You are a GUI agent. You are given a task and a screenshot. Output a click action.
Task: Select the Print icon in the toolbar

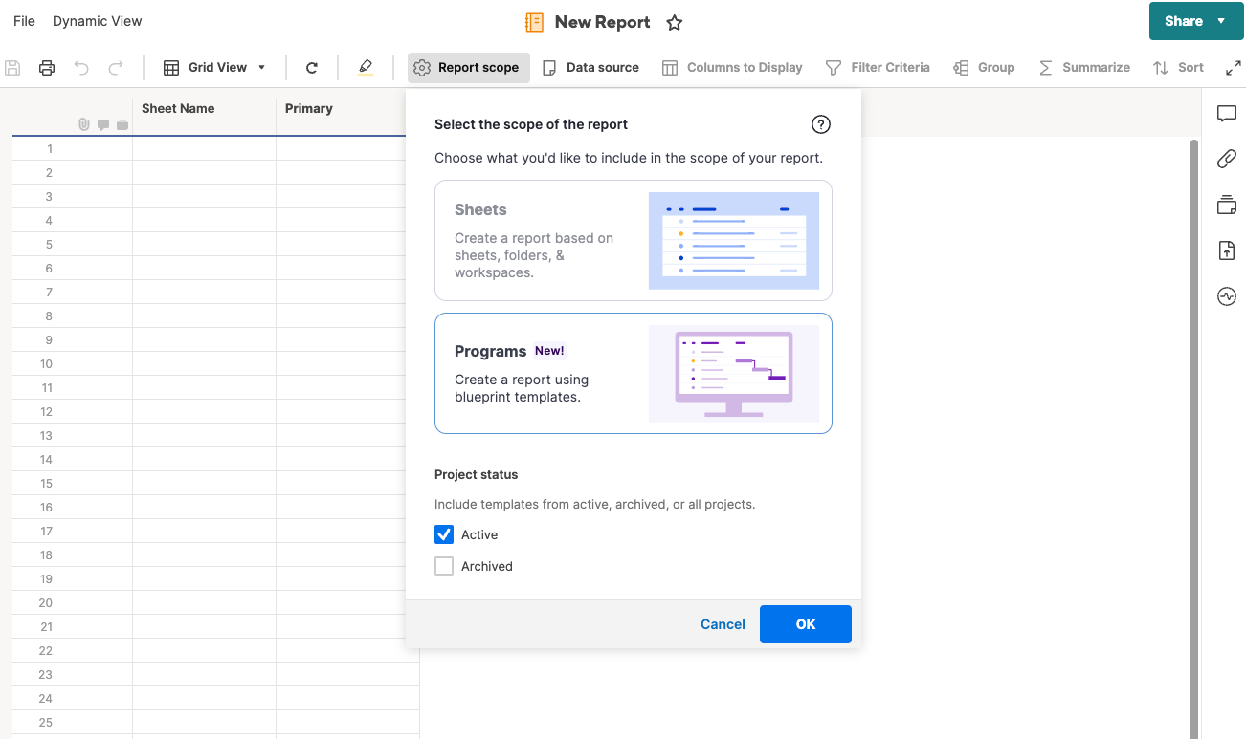point(46,67)
